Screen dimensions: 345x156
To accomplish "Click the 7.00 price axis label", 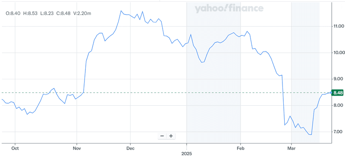I will tap(339, 132).
